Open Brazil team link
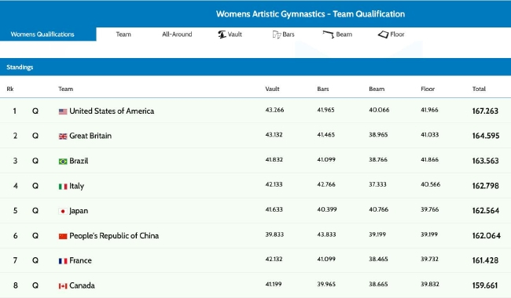Image resolution: width=511 pixels, height=298 pixels. (79, 161)
